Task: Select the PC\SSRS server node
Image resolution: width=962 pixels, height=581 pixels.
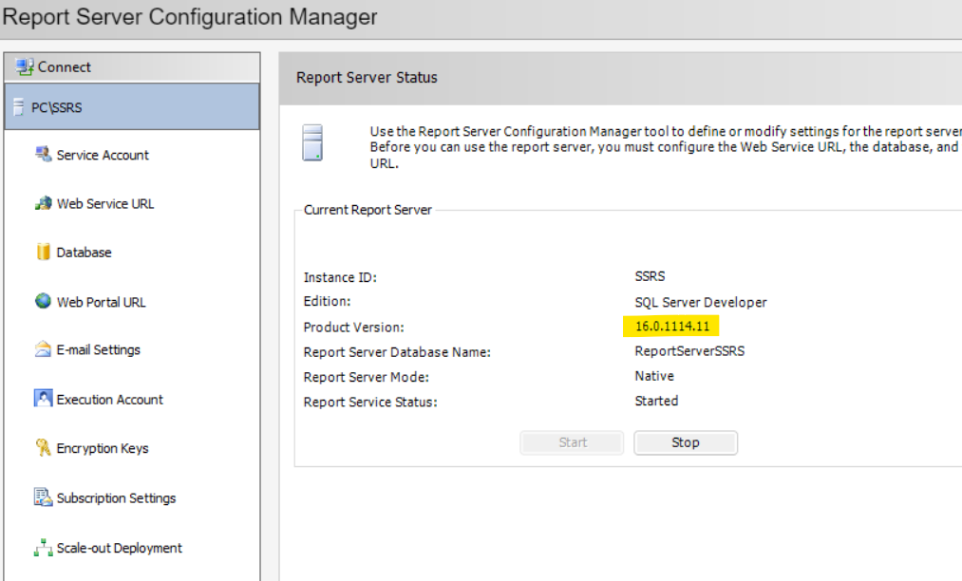Action: [x=132, y=106]
